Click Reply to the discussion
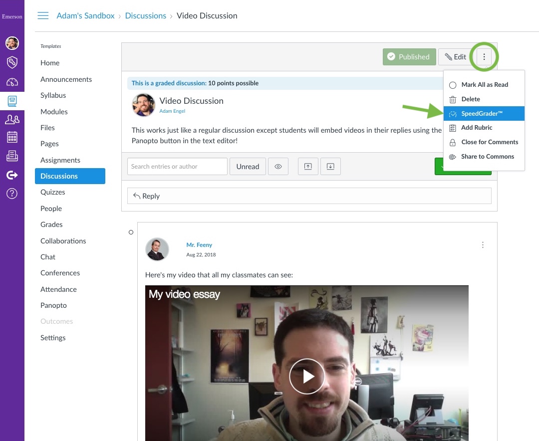539x441 pixels. [309, 196]
